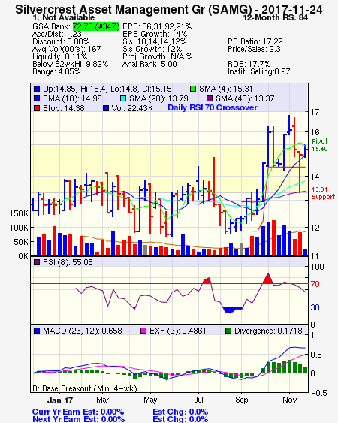Click the 'EPS Growth: 14%' text
The height and width of the screenshot is (423, 338).
155,34
